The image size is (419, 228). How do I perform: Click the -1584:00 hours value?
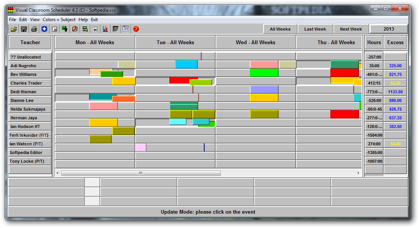pos(374,135)
